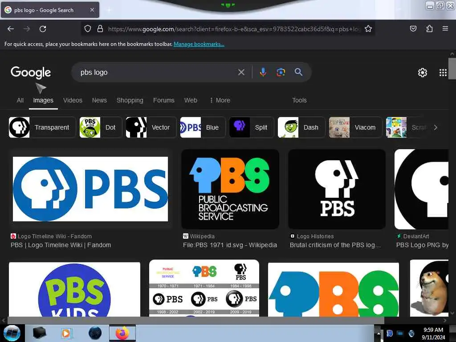Apply the Vector filter chip
This screenshot has height=342, width=456.
pos(151,127)
